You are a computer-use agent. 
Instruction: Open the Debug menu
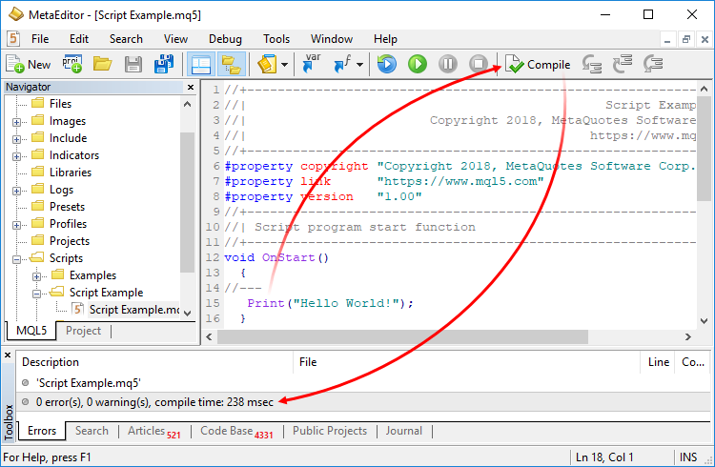tap(225, 39)
